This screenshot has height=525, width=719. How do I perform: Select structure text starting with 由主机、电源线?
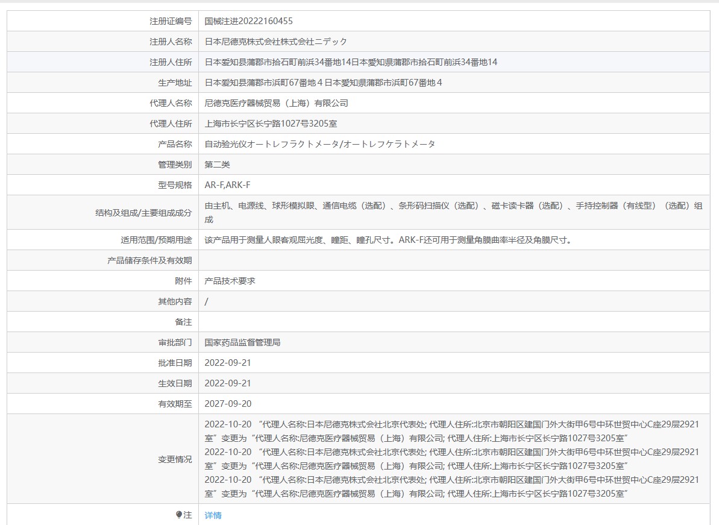click(x=453, y=212)
